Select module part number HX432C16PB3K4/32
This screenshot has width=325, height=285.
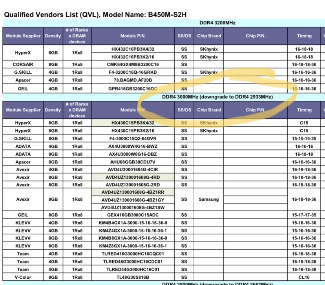(x=133, y=49)
